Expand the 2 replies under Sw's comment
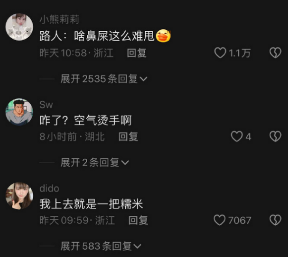 click(95, 163)
